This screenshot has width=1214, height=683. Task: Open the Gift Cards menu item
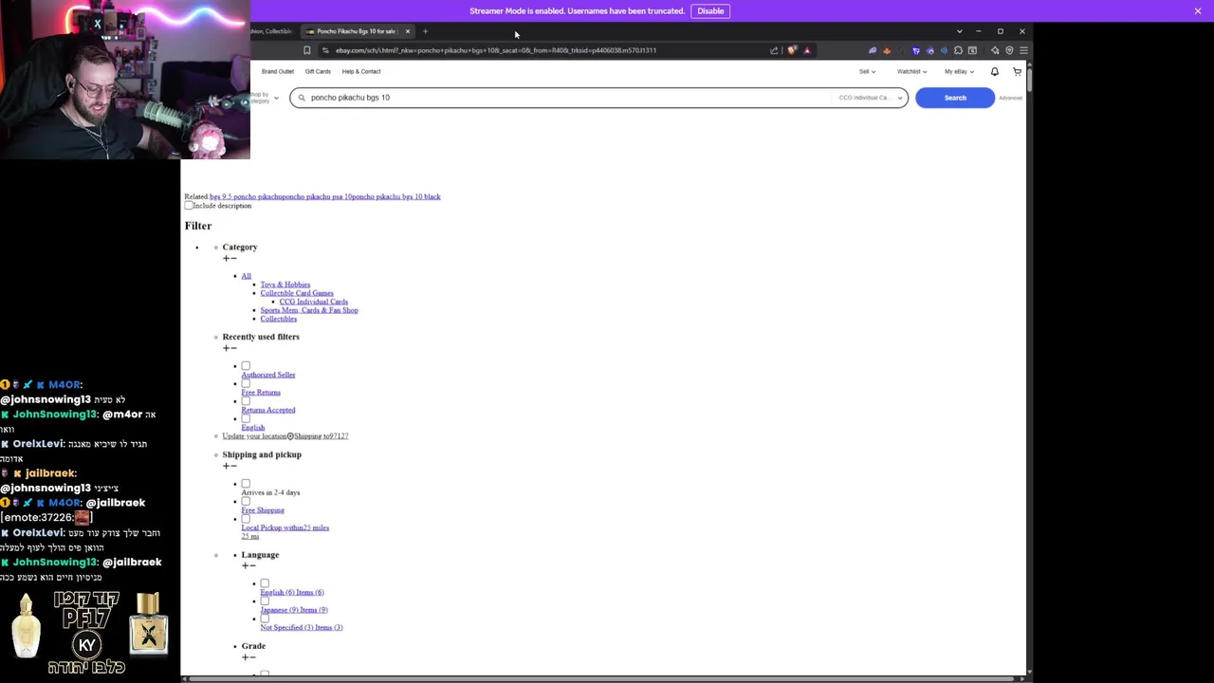click(318, 71)
